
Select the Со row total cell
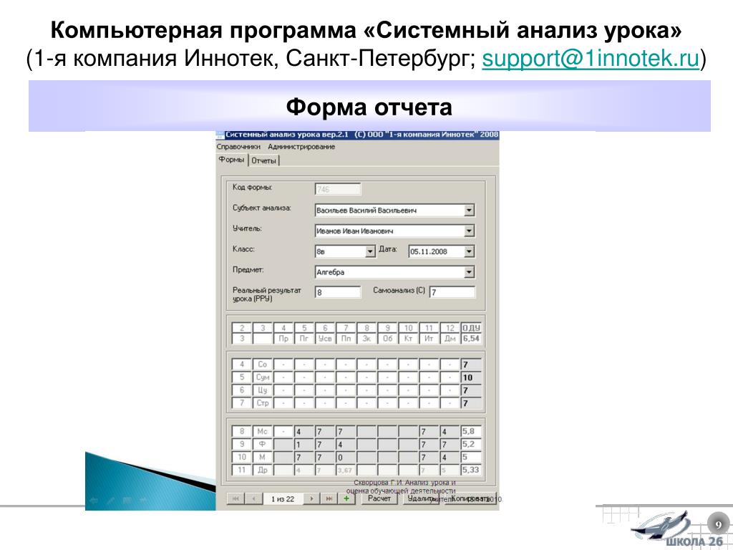tap(471, 365)
